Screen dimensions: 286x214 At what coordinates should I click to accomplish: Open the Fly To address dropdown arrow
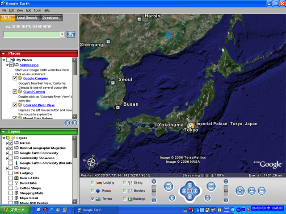(62, 34)
